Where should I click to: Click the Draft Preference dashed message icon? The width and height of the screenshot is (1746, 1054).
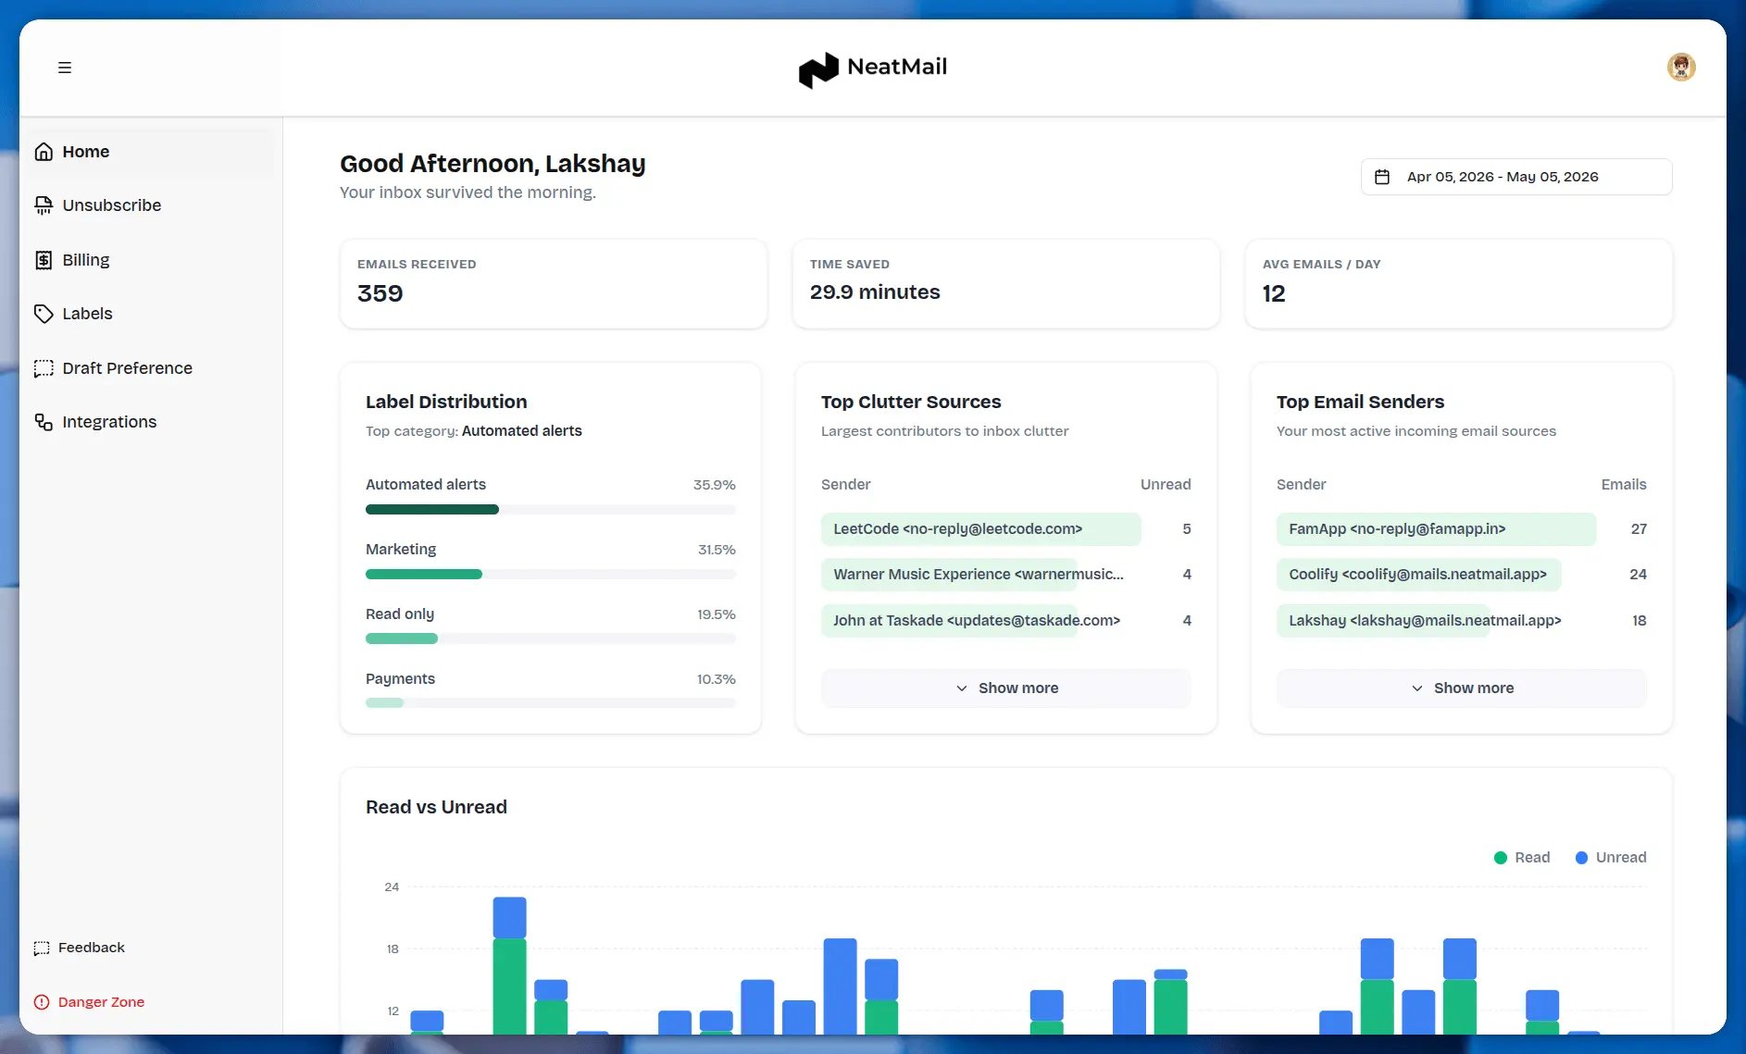click(x=44, y=368)
